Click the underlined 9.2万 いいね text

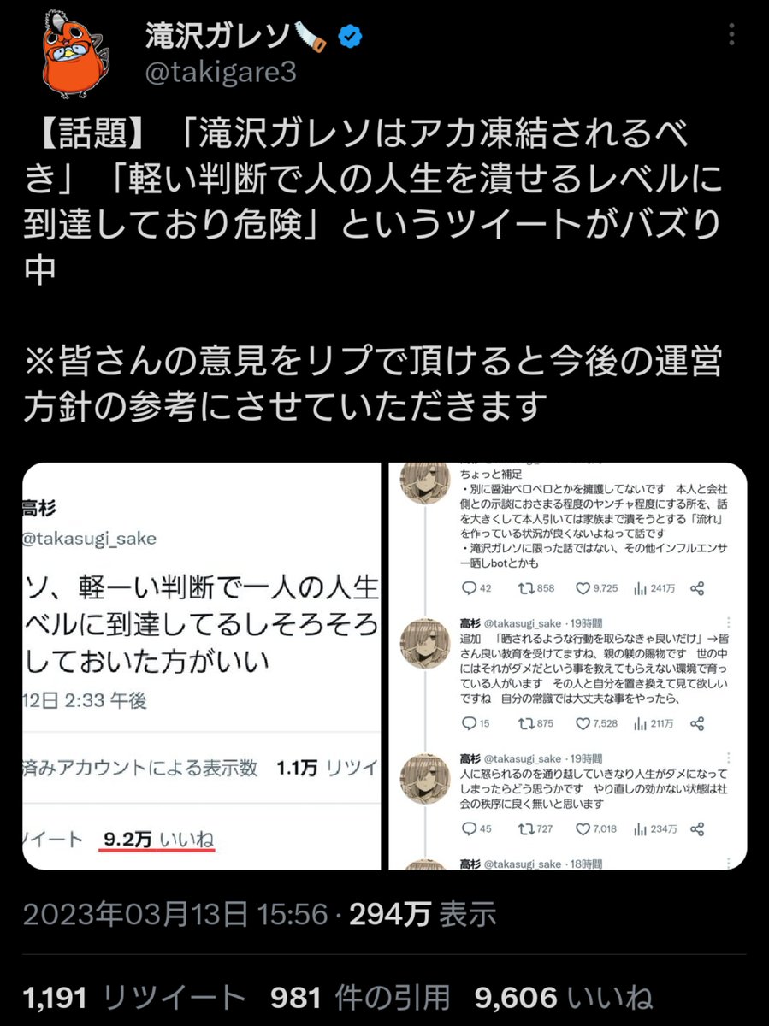159,839
